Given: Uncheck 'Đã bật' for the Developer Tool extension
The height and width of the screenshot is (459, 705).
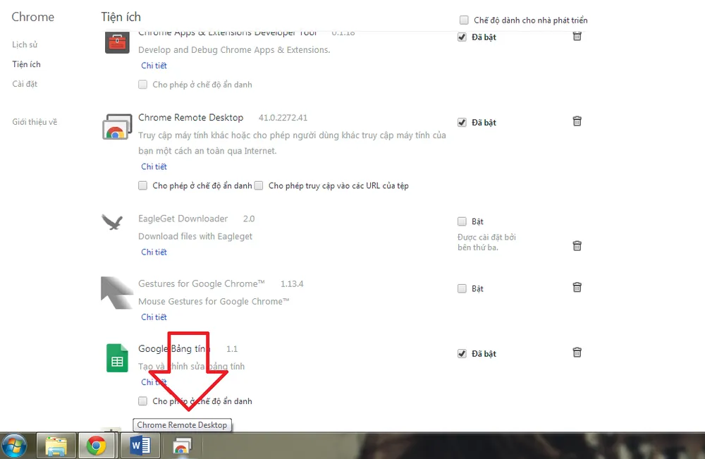Looking at the screenshot, I should point(462,37).
